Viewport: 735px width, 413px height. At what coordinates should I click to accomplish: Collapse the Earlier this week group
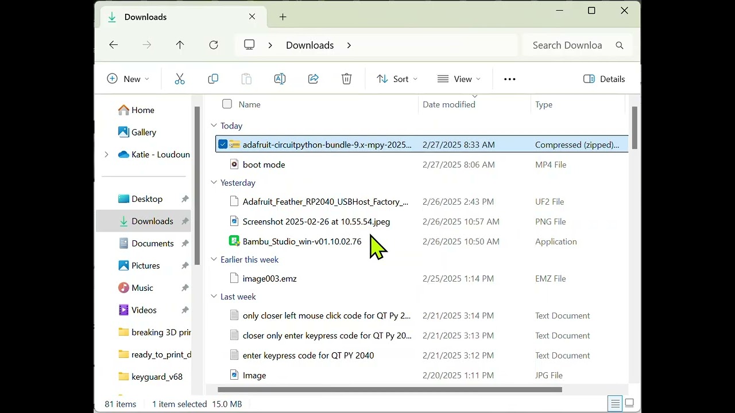click(214, 259)
